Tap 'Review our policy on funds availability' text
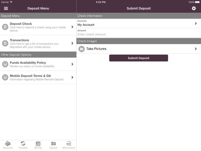This screenshot has width=201, height=151. pyautogui.click(x=32, y=66)
